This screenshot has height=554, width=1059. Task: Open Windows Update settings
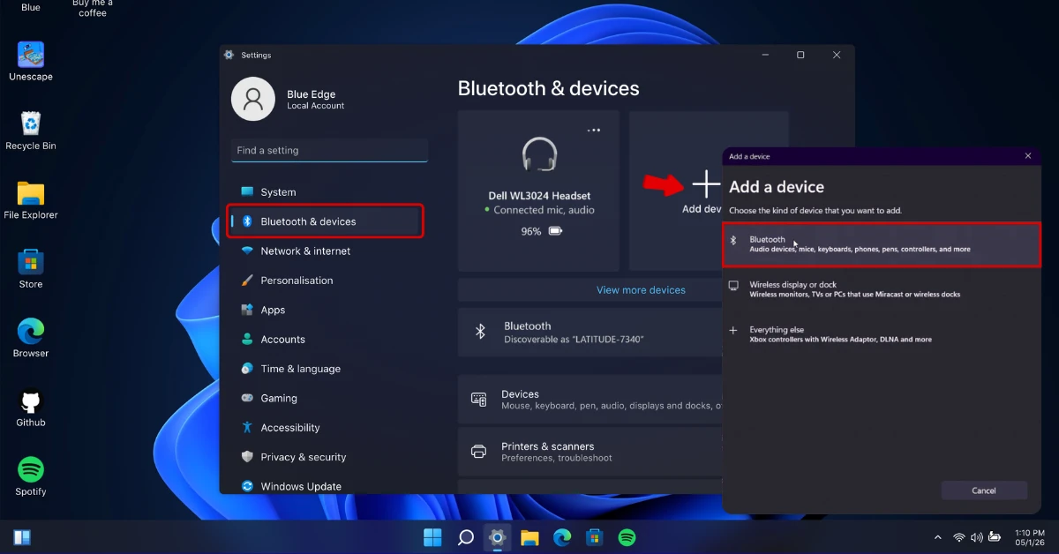click(327, 486)
